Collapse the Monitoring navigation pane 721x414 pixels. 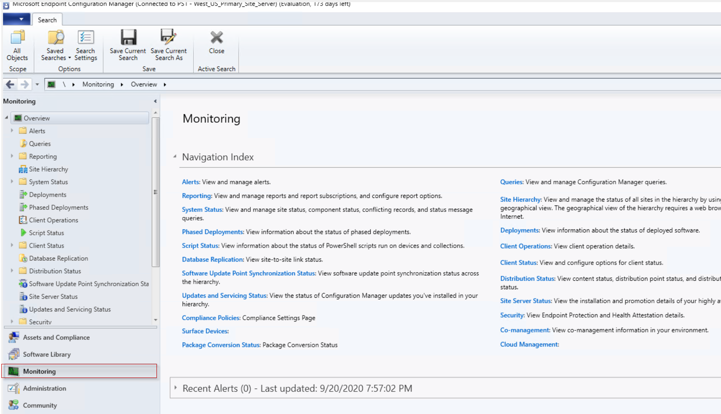(155, 101)
